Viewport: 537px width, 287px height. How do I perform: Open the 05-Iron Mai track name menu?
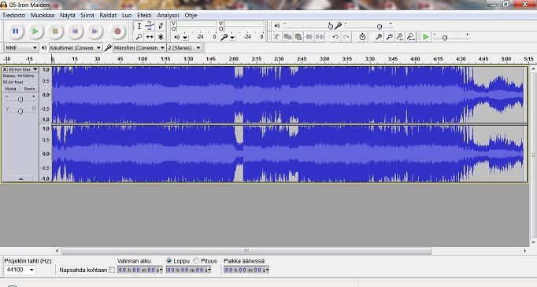pos(23,69)
